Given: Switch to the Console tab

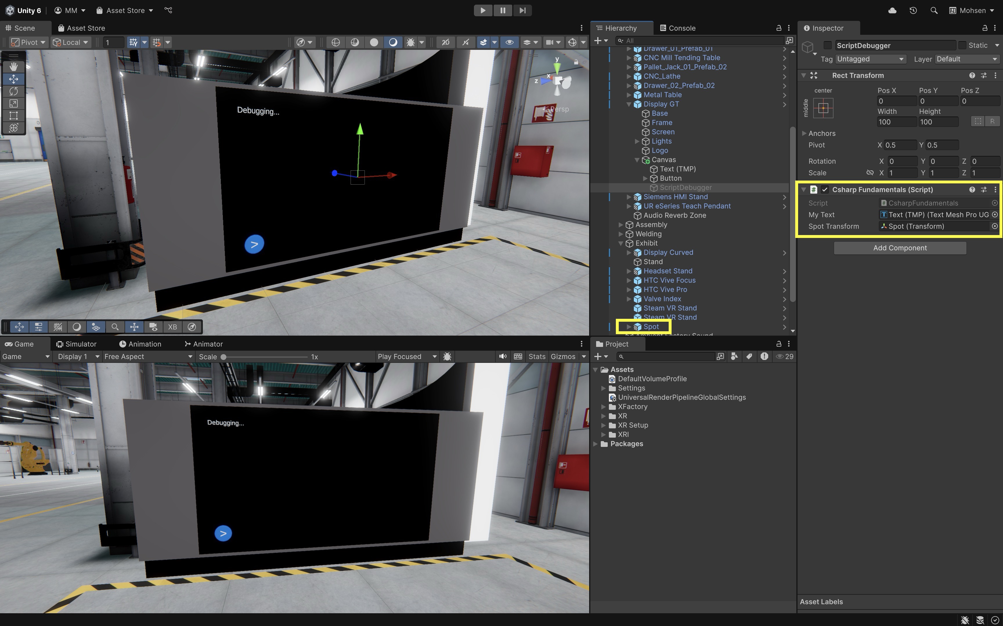Looking at the screenshot, I should [677, 28].
